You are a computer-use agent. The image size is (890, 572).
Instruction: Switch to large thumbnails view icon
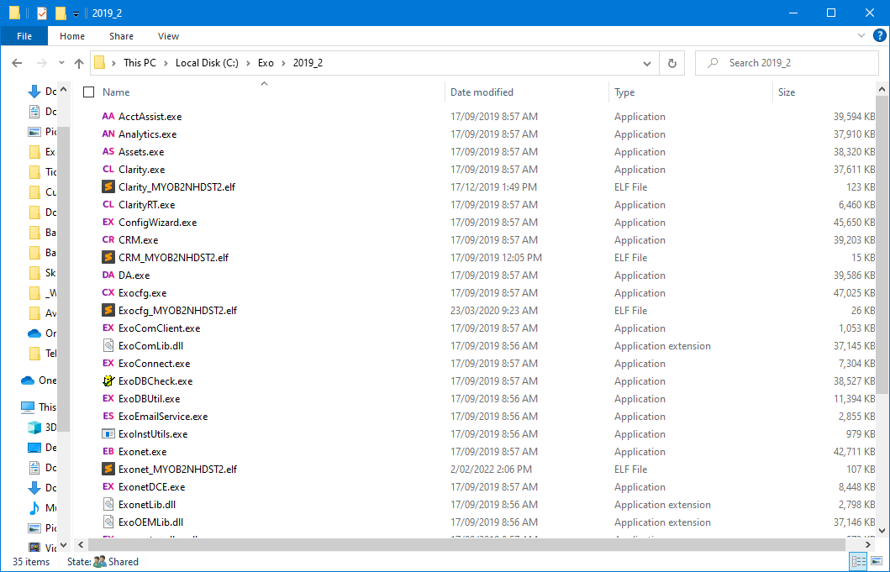(x=876, y=562)
